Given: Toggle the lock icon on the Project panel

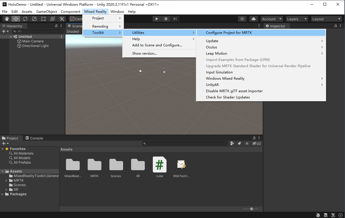Looking at the screenshot, I should click(x=254, y=138).
